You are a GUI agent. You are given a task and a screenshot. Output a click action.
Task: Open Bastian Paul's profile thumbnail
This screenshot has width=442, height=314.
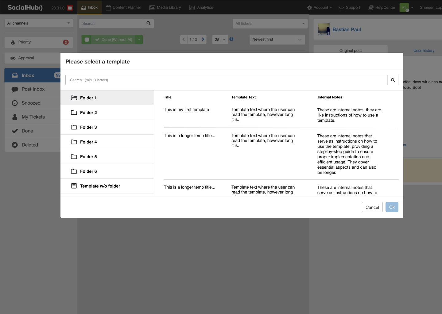click(324, 29)
